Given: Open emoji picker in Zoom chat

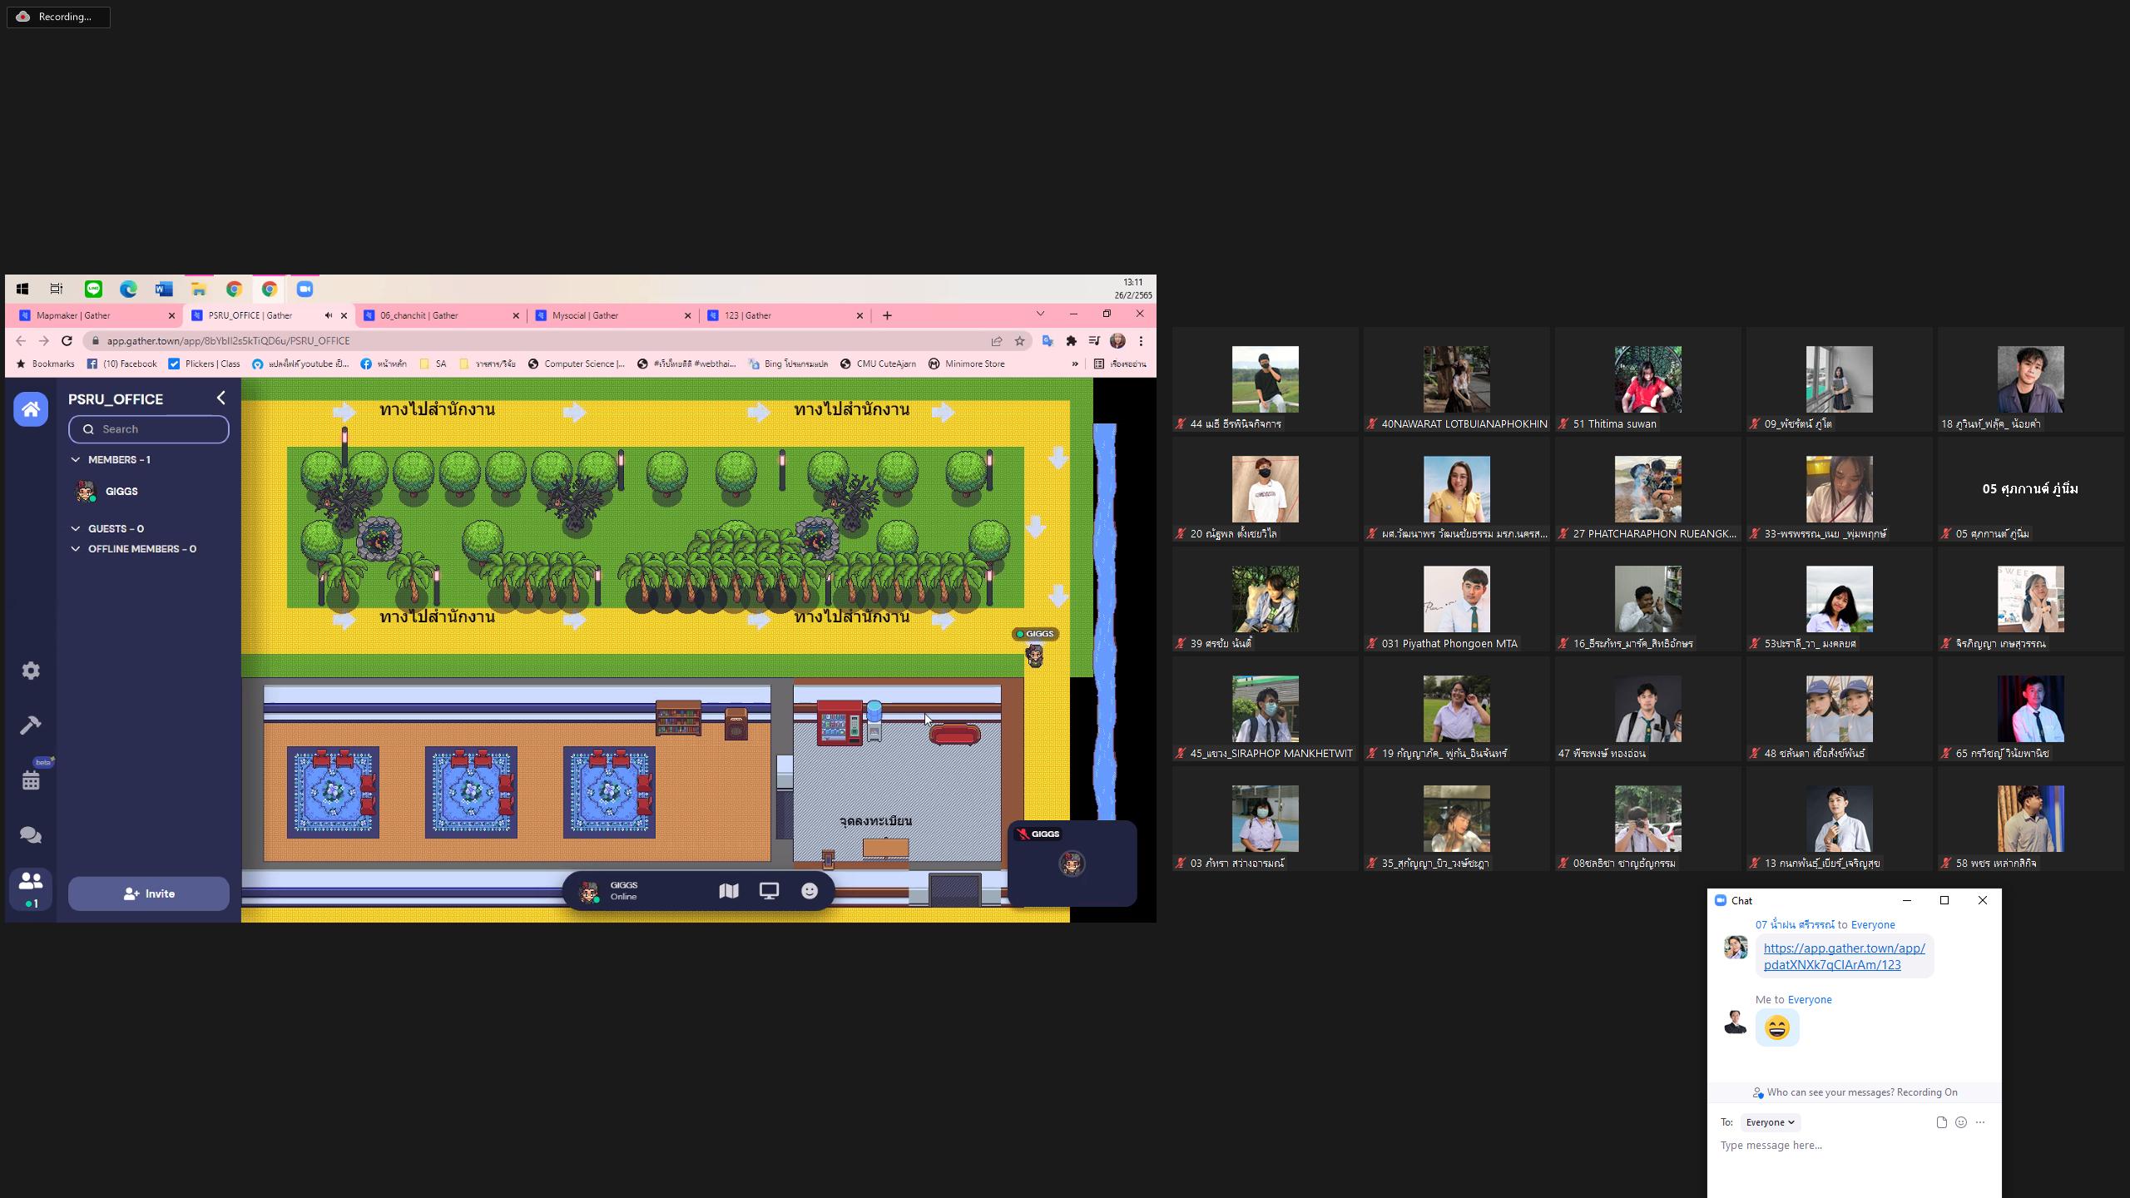Looking at the screenshot, I should [1961, 1122].
